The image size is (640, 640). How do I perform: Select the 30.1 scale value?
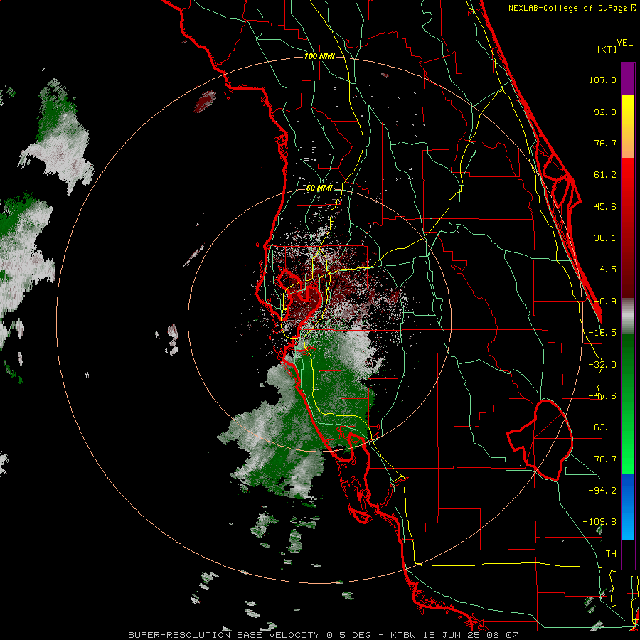605,238
